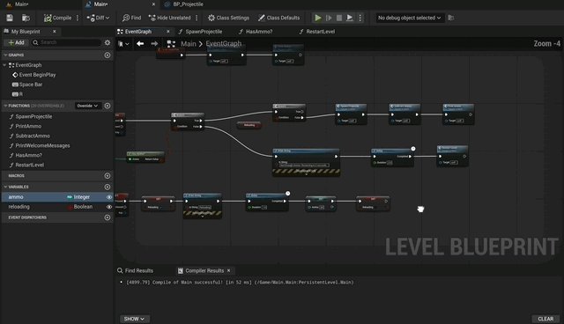
Task: Switch to Find Results tab
Action: (139, 270)
